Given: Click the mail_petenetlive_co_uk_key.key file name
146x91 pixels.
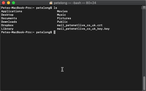Looking at the screenshot, I should pyautogui.click(x=83, y=29).
